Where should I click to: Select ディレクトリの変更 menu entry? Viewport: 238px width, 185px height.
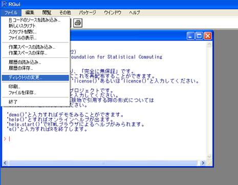click(35, 77)
